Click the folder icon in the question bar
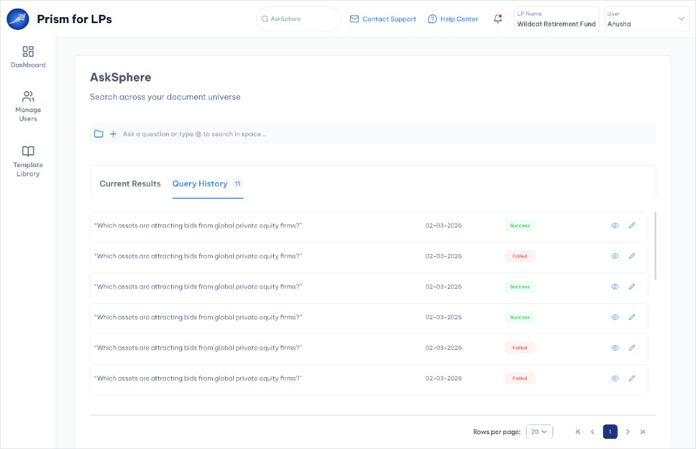The image size is (696, 449). (x=99, y=134)
